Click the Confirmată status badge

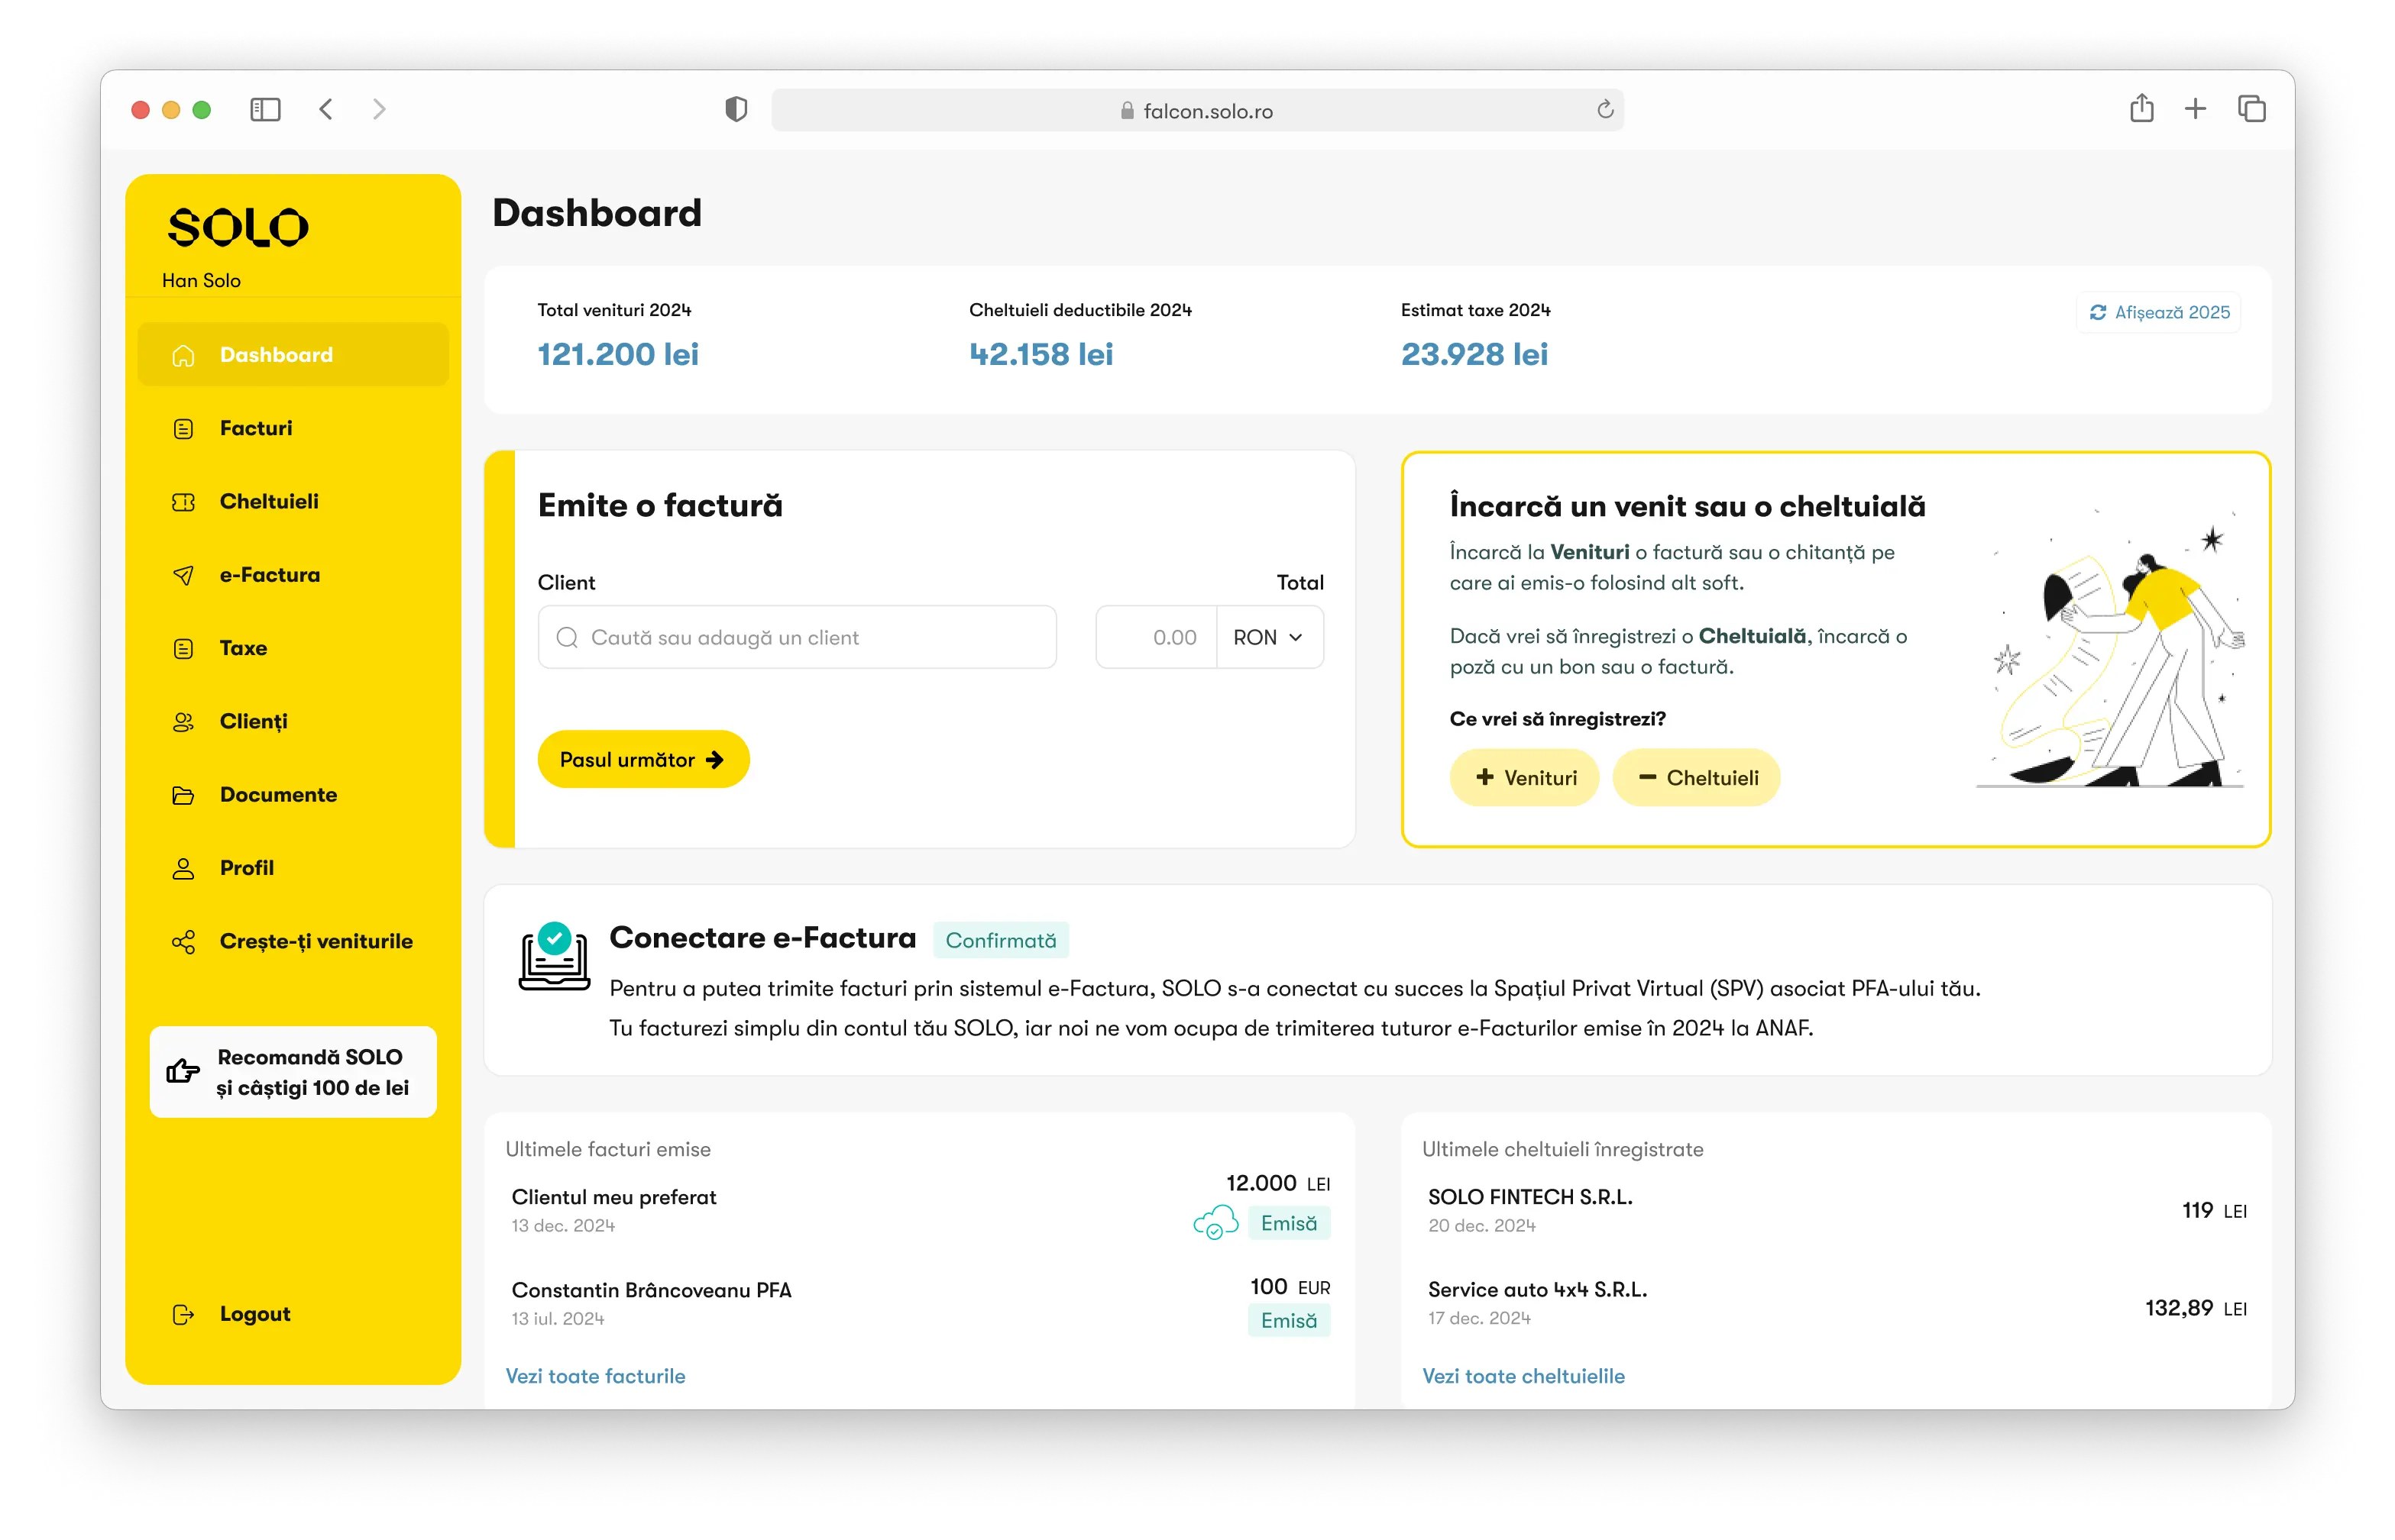coord(1002,941)
